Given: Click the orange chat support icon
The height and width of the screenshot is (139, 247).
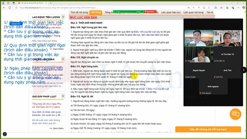Looking at the screenshot, I should click(x=235, y=114).
